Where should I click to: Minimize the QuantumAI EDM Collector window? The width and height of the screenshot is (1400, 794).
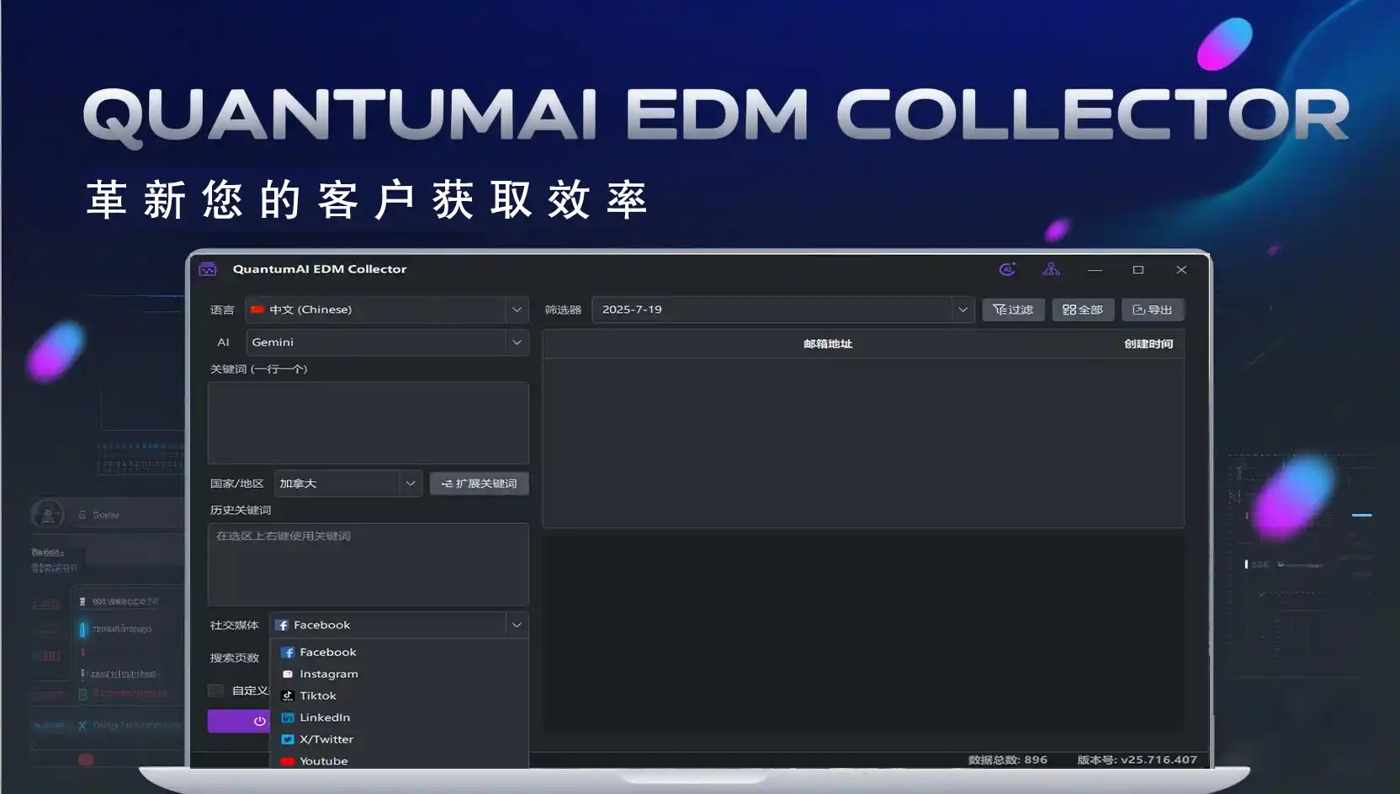1095,270
